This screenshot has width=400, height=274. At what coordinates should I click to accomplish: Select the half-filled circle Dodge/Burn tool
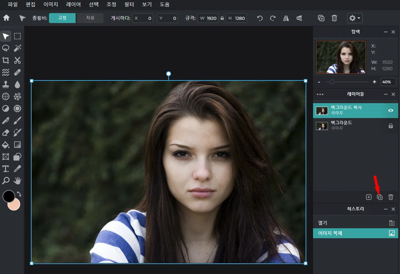click(x=6, y=108)
